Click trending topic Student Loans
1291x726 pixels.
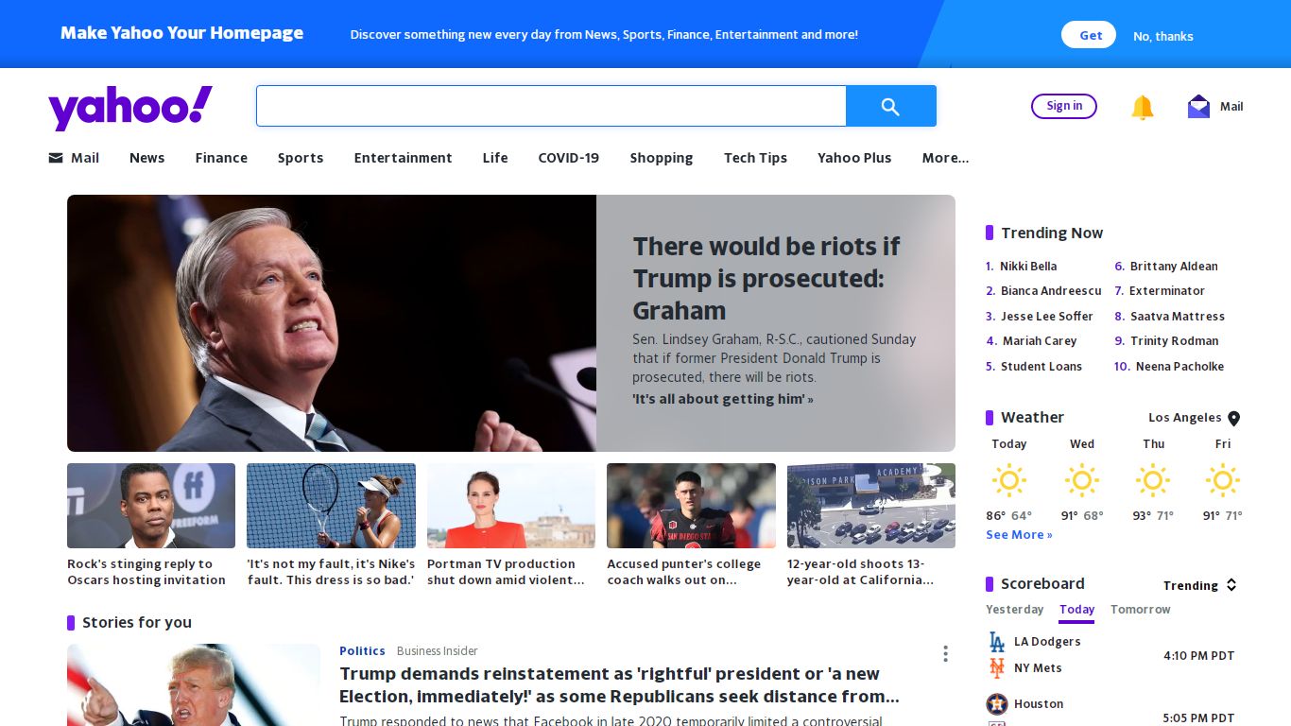tap(1041, 367)
